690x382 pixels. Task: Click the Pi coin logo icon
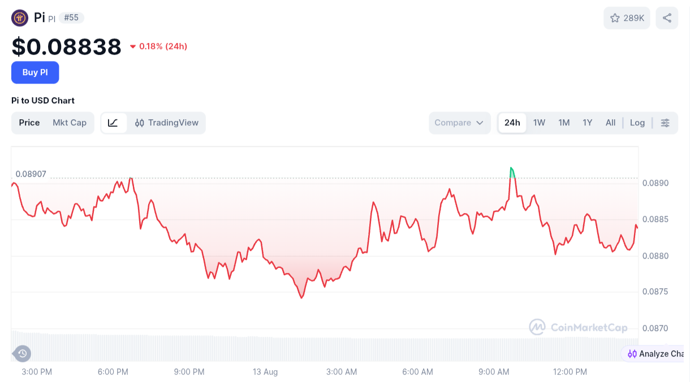click(20, 18)
